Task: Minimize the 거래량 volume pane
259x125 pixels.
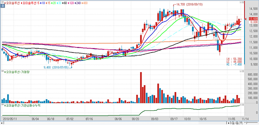Action: (241, 71)
